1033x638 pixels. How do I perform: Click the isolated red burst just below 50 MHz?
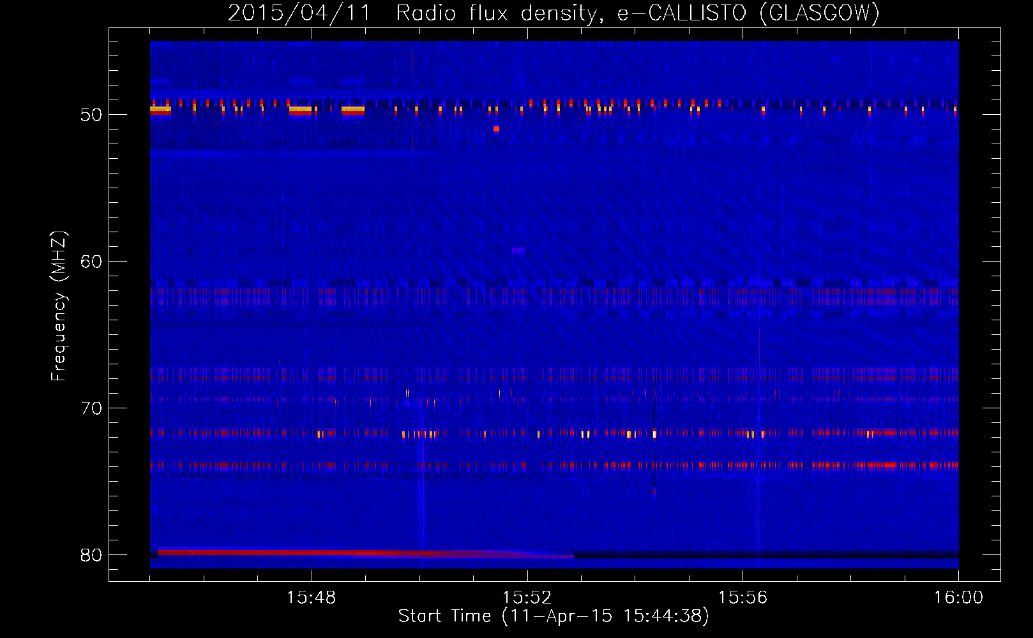pyautogui.click(x=496, y=129)
